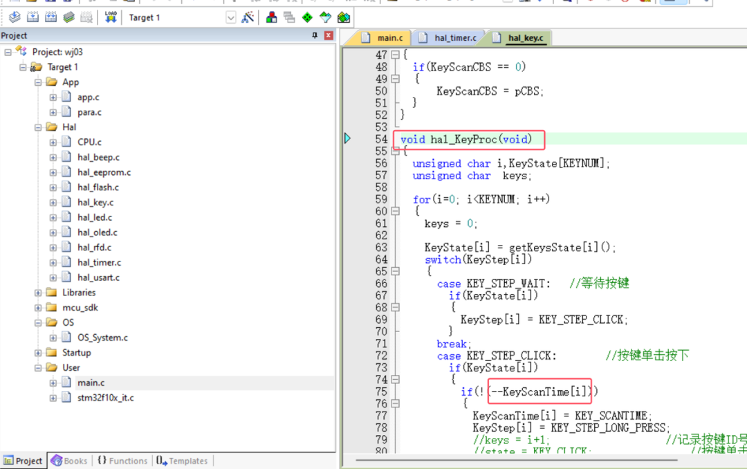747x469 pixels.
Task: Open Options for Target magic wand icon
Action: (x=248, y=17)
